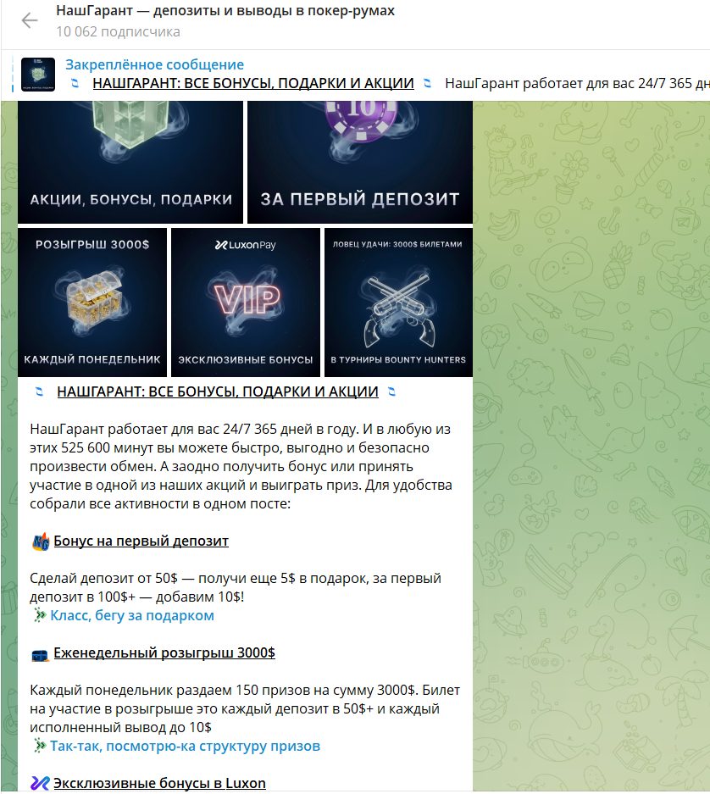Open 'Еженедельный розыгрыш 3000$' link

pyautogui.click(x=164, y=652)
